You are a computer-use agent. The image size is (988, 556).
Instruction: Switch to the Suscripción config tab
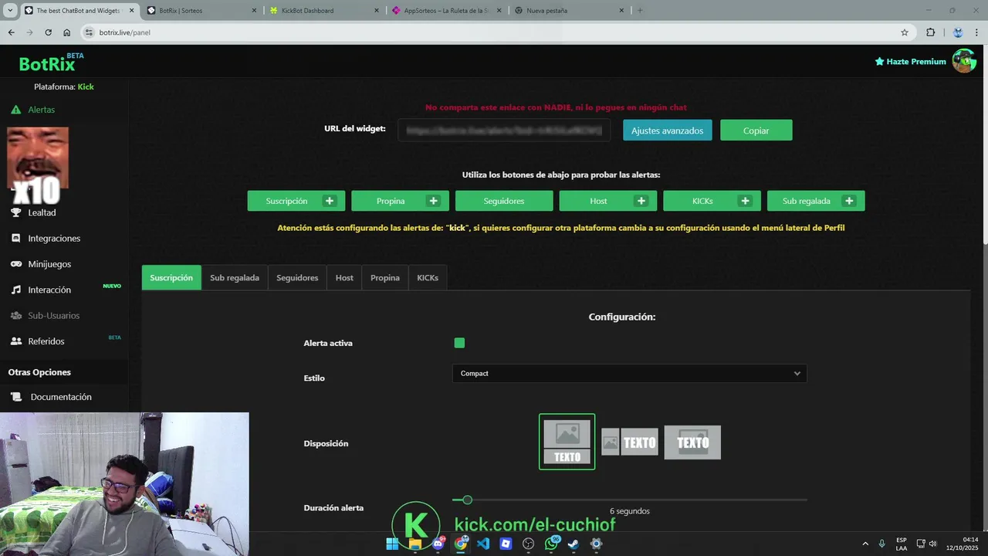[171, 277]
